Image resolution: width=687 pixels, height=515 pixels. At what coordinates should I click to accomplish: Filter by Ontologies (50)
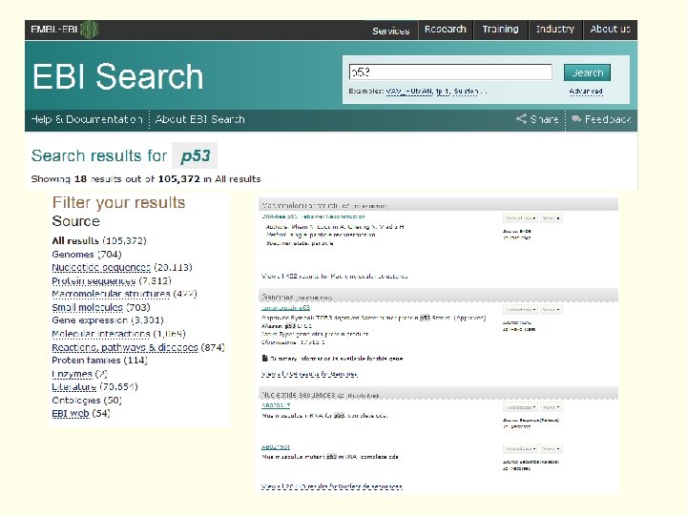click(x=87, y=401)
